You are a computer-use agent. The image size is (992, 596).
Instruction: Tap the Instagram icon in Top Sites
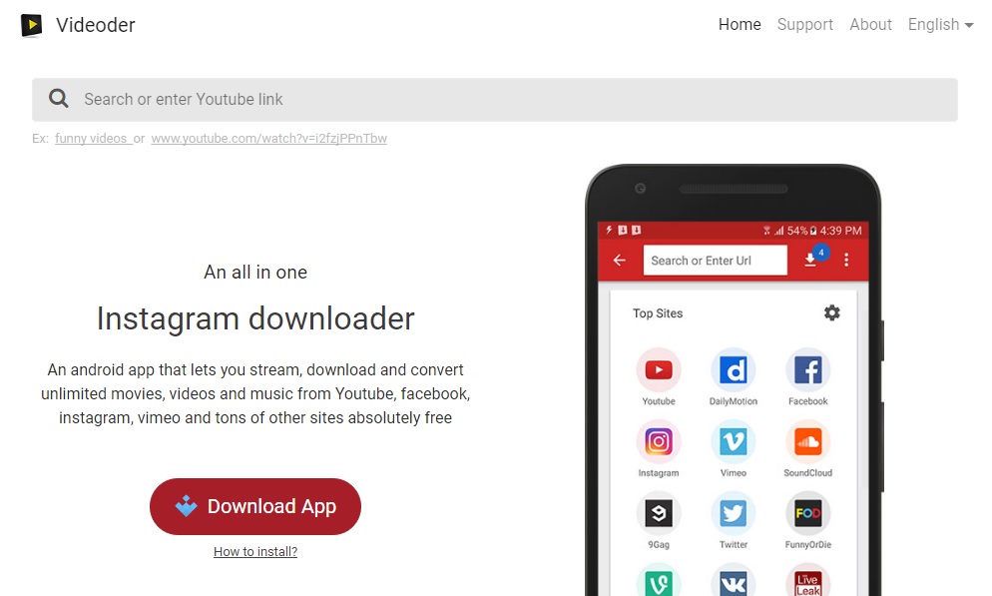point(659,441)
